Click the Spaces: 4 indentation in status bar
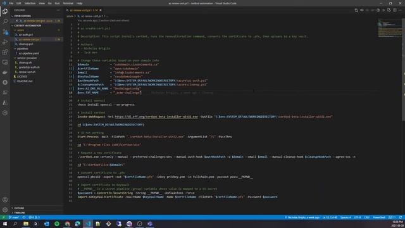This screenshot has width=405, height=228. click(x=346, y=217)
